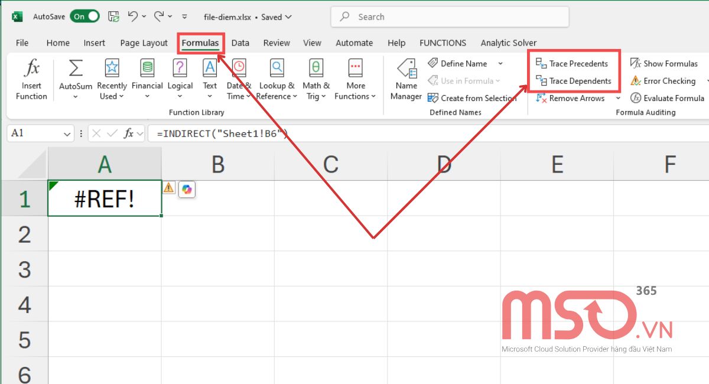Click the formula bar text =INDIRECT
Screen dimensions: 709x384
[222, 134]
